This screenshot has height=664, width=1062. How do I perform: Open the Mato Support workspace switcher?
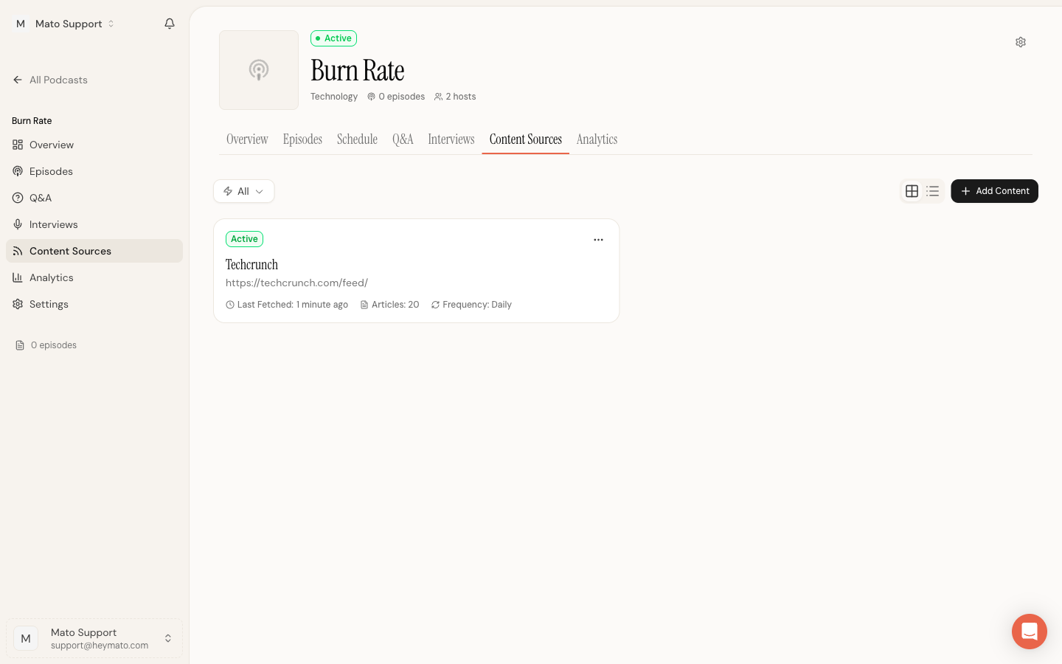tap(65, 24)
